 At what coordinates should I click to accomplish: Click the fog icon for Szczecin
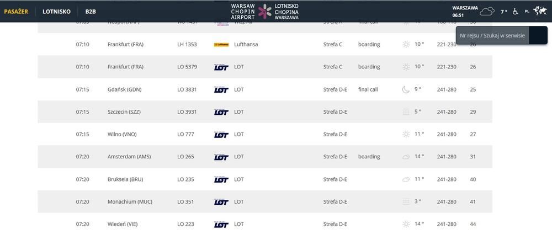tap(406, 112)
